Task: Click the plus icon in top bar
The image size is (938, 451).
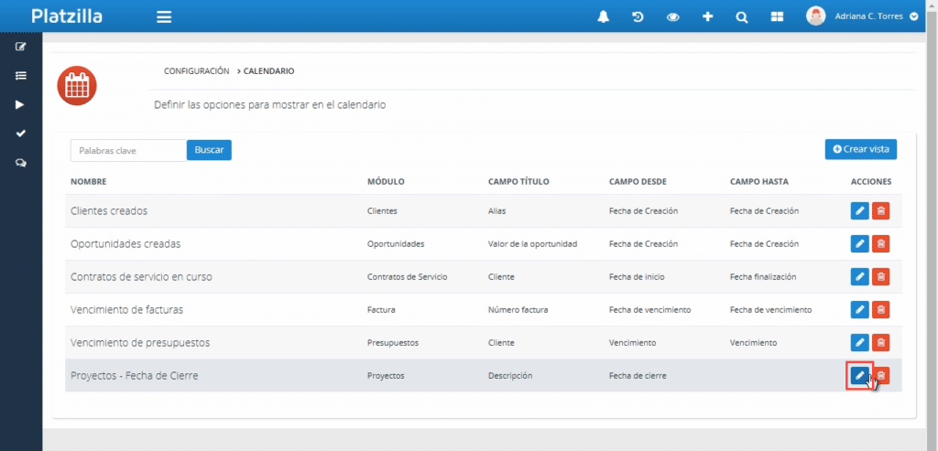Action: coord(707,16)
